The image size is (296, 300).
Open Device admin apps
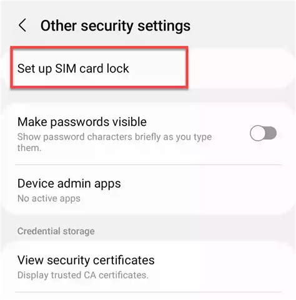(x=148, y=190)
